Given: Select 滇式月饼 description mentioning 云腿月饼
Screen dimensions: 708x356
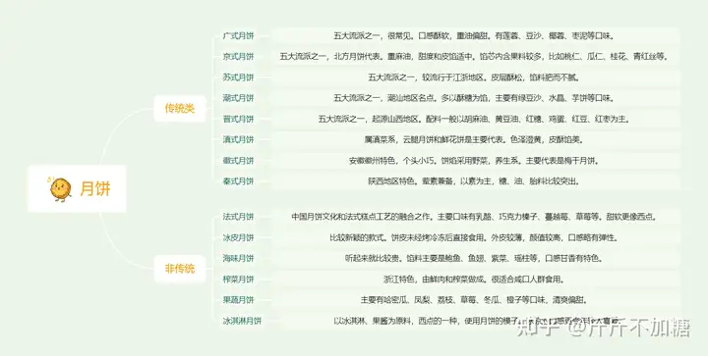Looking at the screenshot, I should [476, 140].
